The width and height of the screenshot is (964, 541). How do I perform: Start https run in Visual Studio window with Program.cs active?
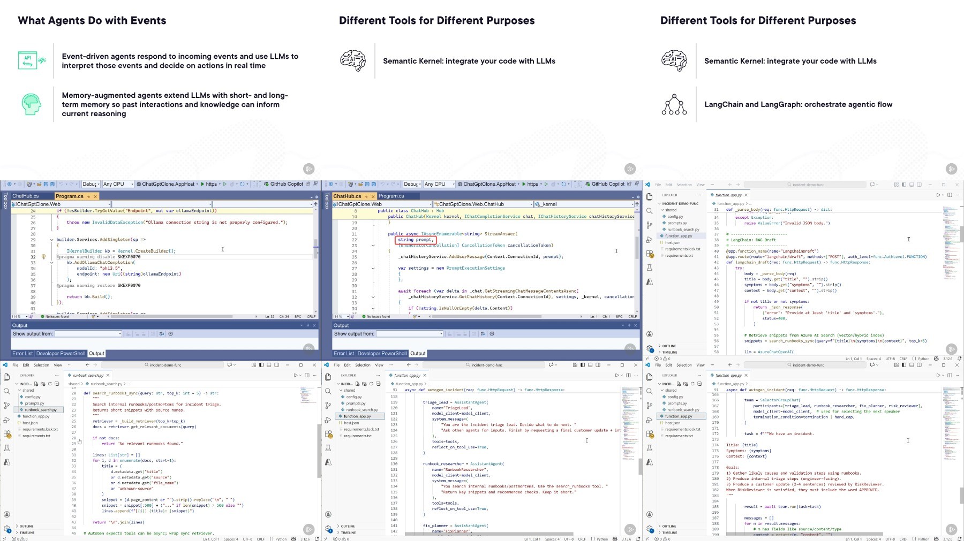click(209, 184)
